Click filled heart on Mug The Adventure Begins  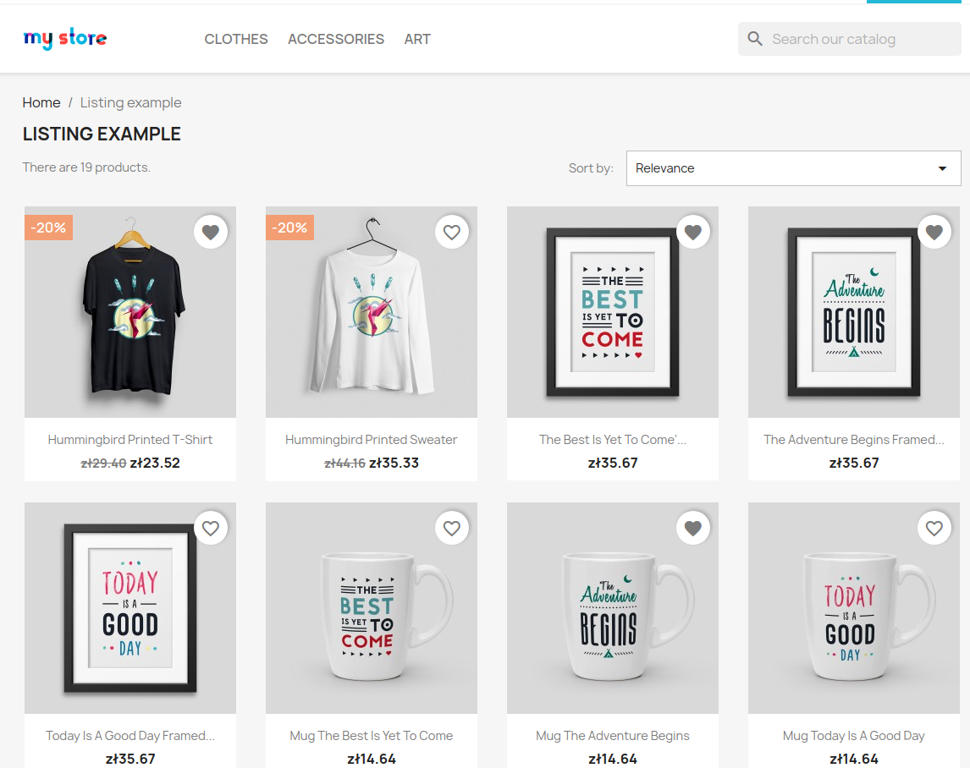coord(693,528)
